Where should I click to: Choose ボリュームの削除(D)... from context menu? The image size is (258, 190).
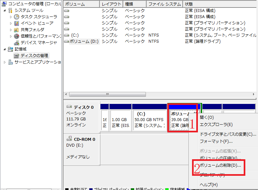(220, 165)
